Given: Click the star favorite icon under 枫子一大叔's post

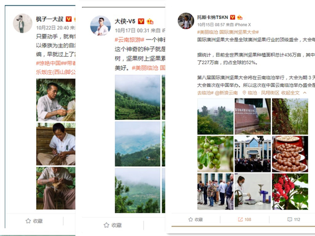Looking at the screenshot, I should 28,221.
